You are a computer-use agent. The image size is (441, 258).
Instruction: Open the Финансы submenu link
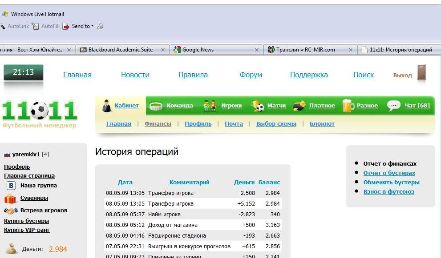point(158,124)
